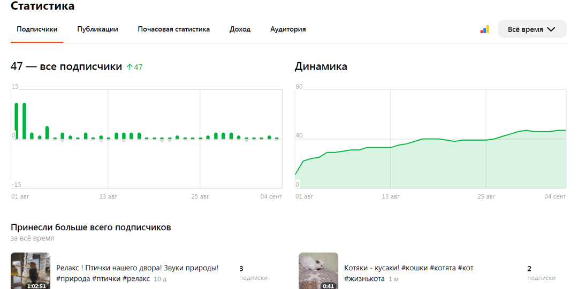
Task: Click the '80' axis value on Динамика chart
Action: pos(299,87)
